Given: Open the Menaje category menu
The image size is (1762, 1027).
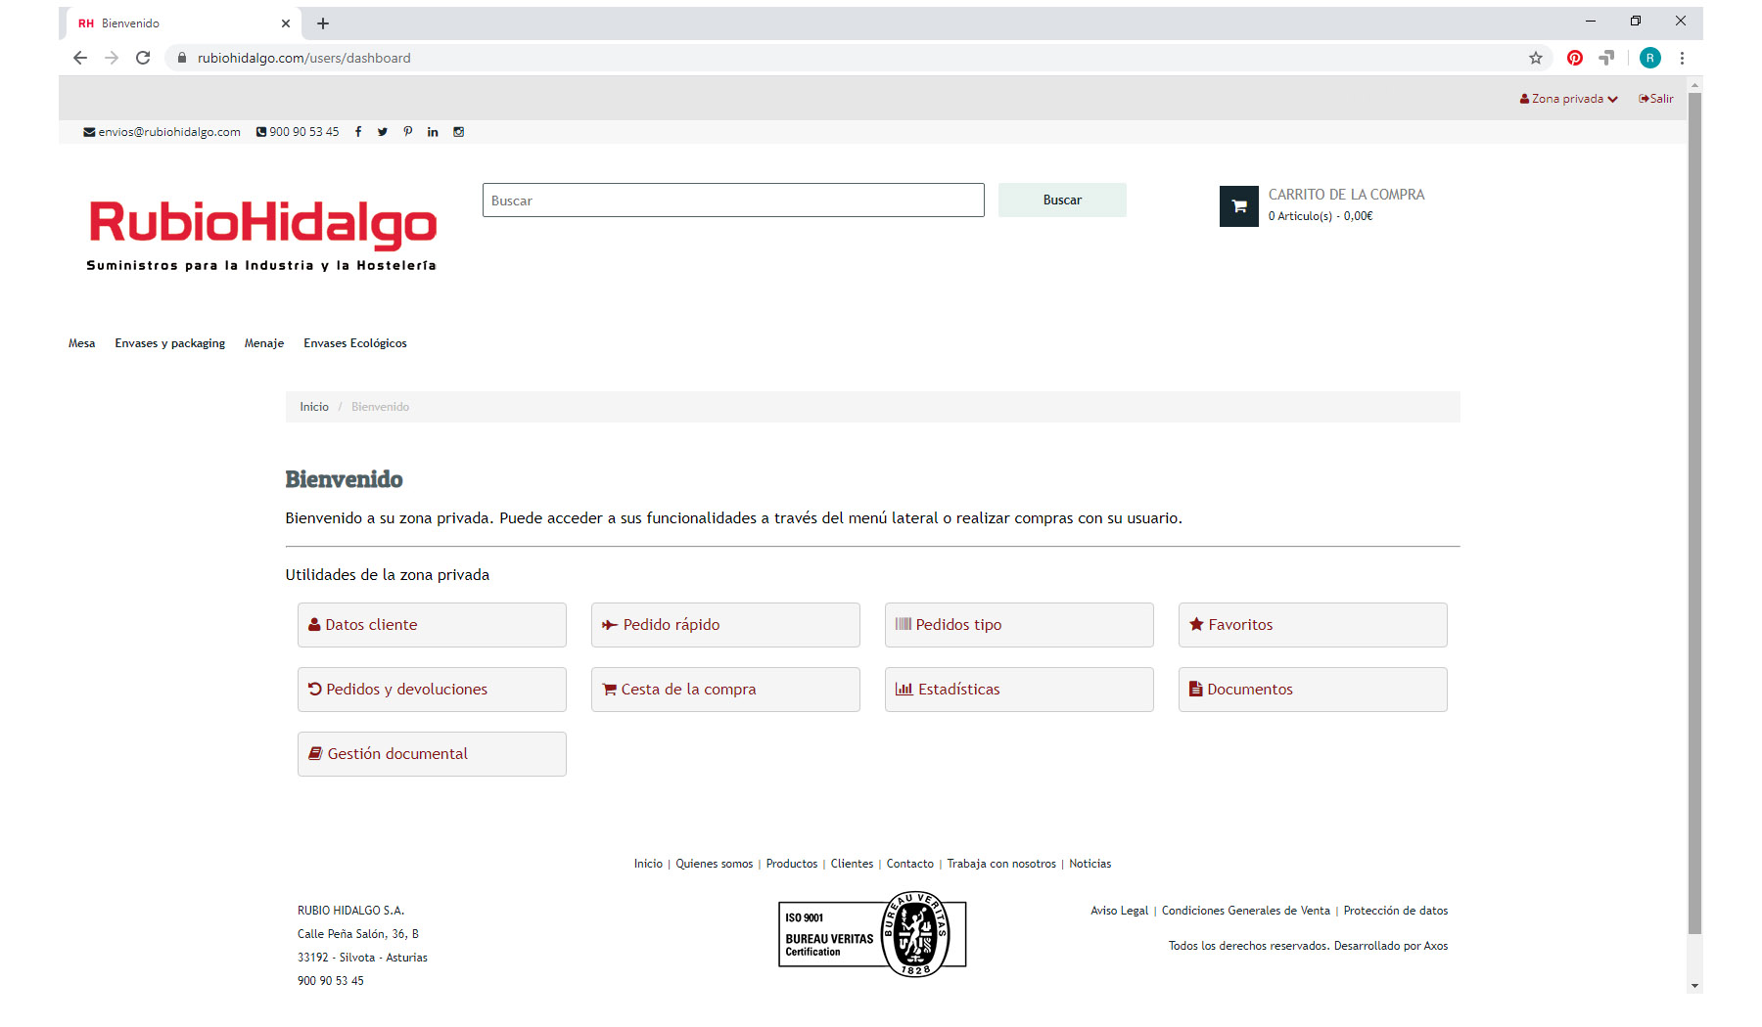Looking at the screenshot, I should click(264, 343).
